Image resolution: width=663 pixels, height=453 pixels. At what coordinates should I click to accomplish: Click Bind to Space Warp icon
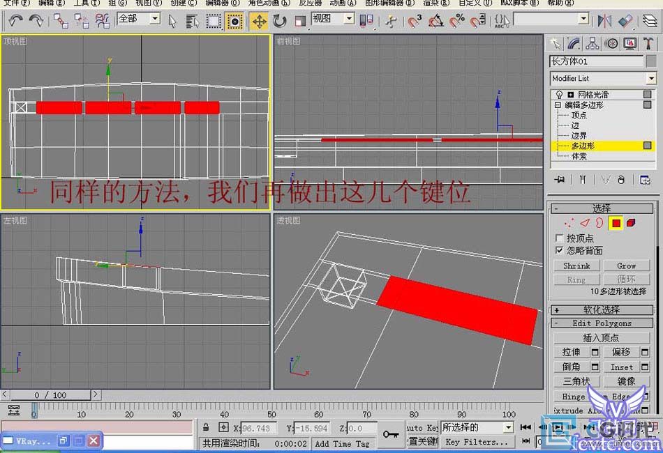point(102,20)
